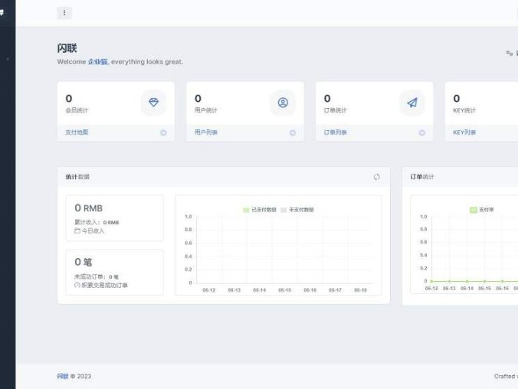Toggle the 已支付数据 legend series
The height and width of the screenshot is (389, 518).
point(260,210)
